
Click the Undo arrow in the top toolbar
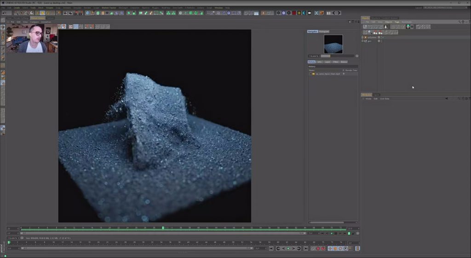pos(4,13)
